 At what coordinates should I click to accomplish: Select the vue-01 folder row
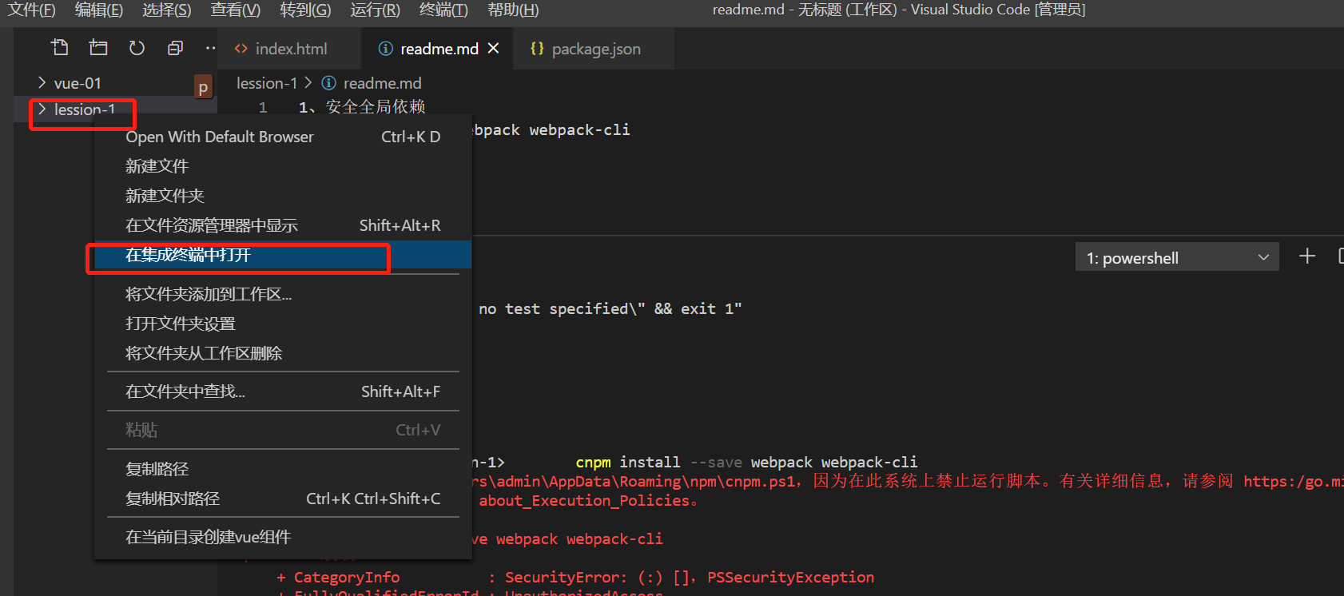pos(114,83)
